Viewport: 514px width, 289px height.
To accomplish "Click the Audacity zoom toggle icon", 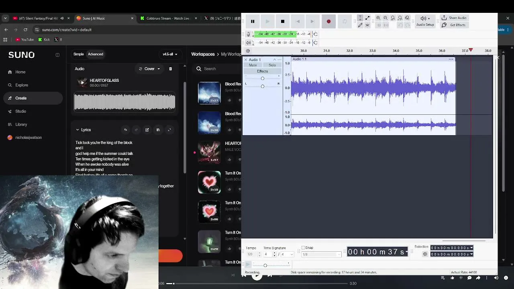I will pyautogui.click(x=407, y=18).
